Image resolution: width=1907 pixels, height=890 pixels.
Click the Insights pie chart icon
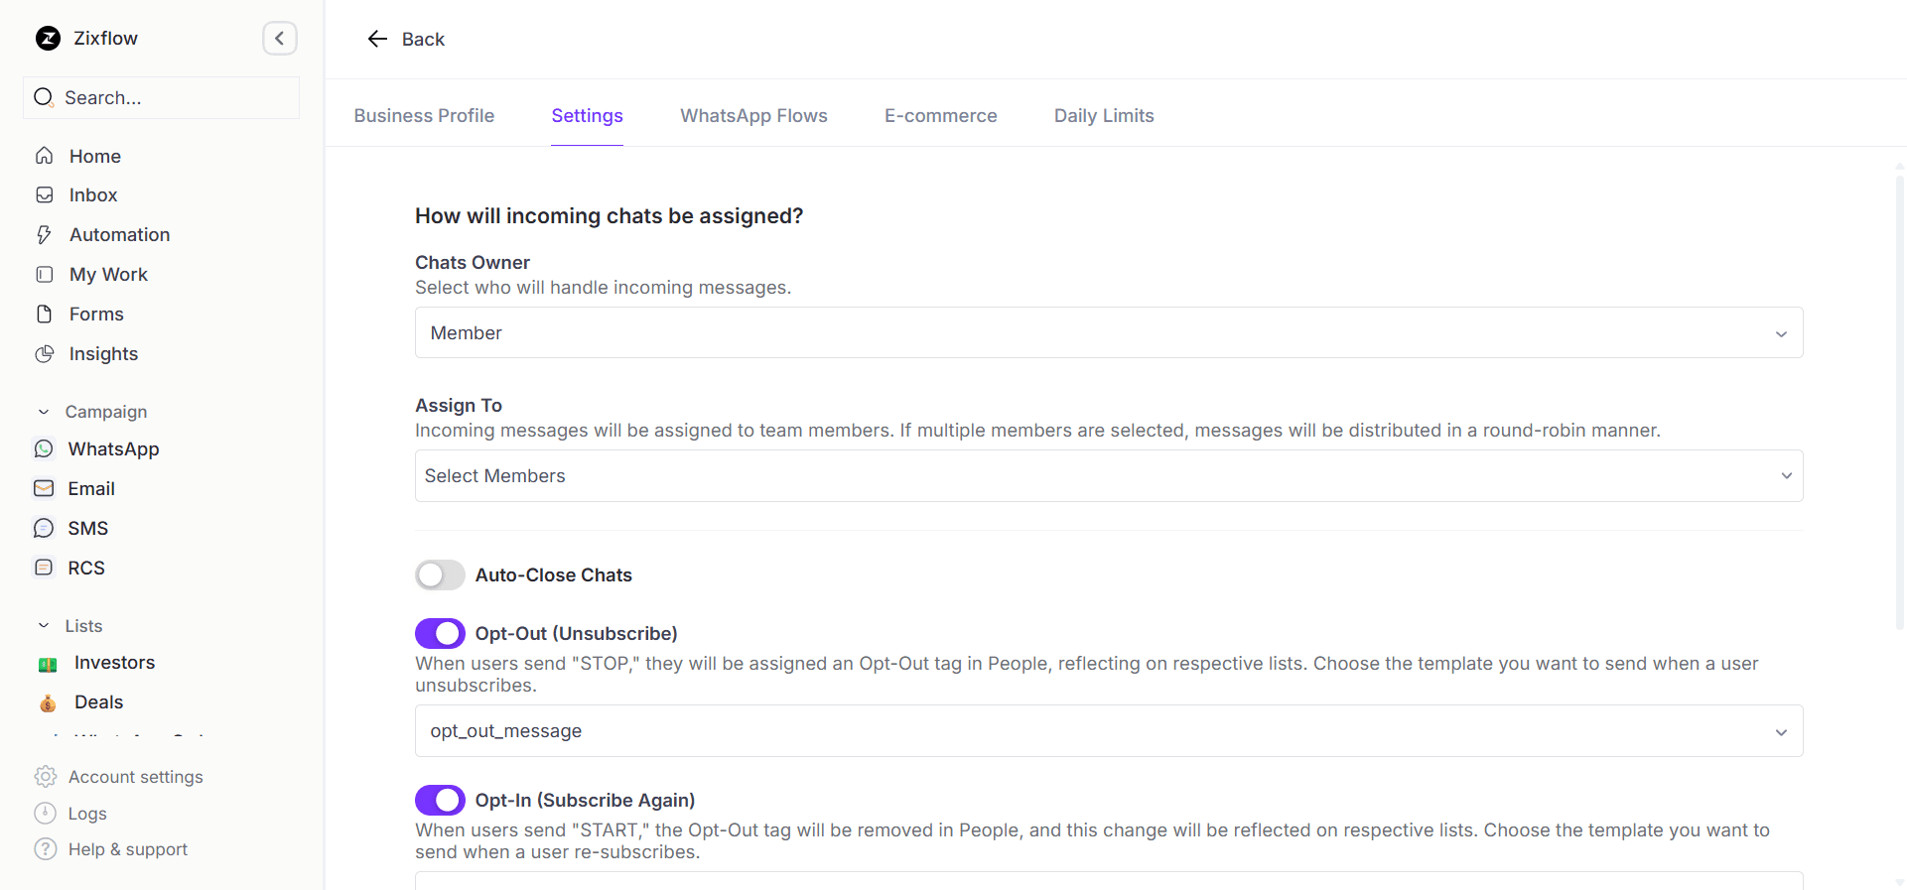click(x=45, y=354)
